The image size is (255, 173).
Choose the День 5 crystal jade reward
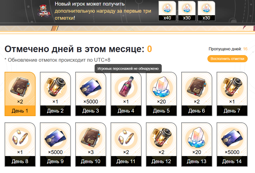tap(161, 94)
